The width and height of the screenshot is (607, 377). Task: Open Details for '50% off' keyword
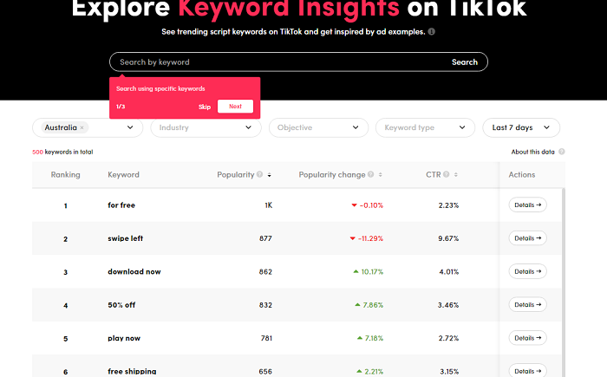click(x=527, y=305)
